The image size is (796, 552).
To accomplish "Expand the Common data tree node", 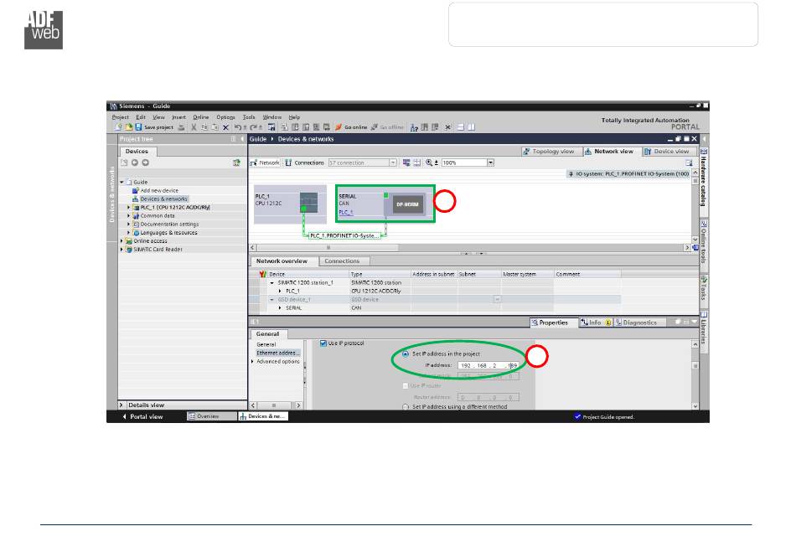I will pos(128,215).
